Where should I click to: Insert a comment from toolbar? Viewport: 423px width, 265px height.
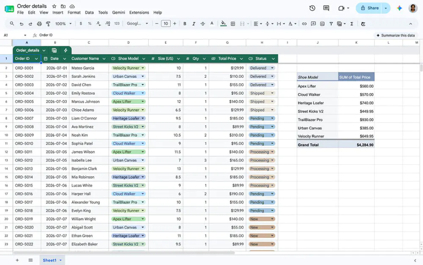(313, 24)
